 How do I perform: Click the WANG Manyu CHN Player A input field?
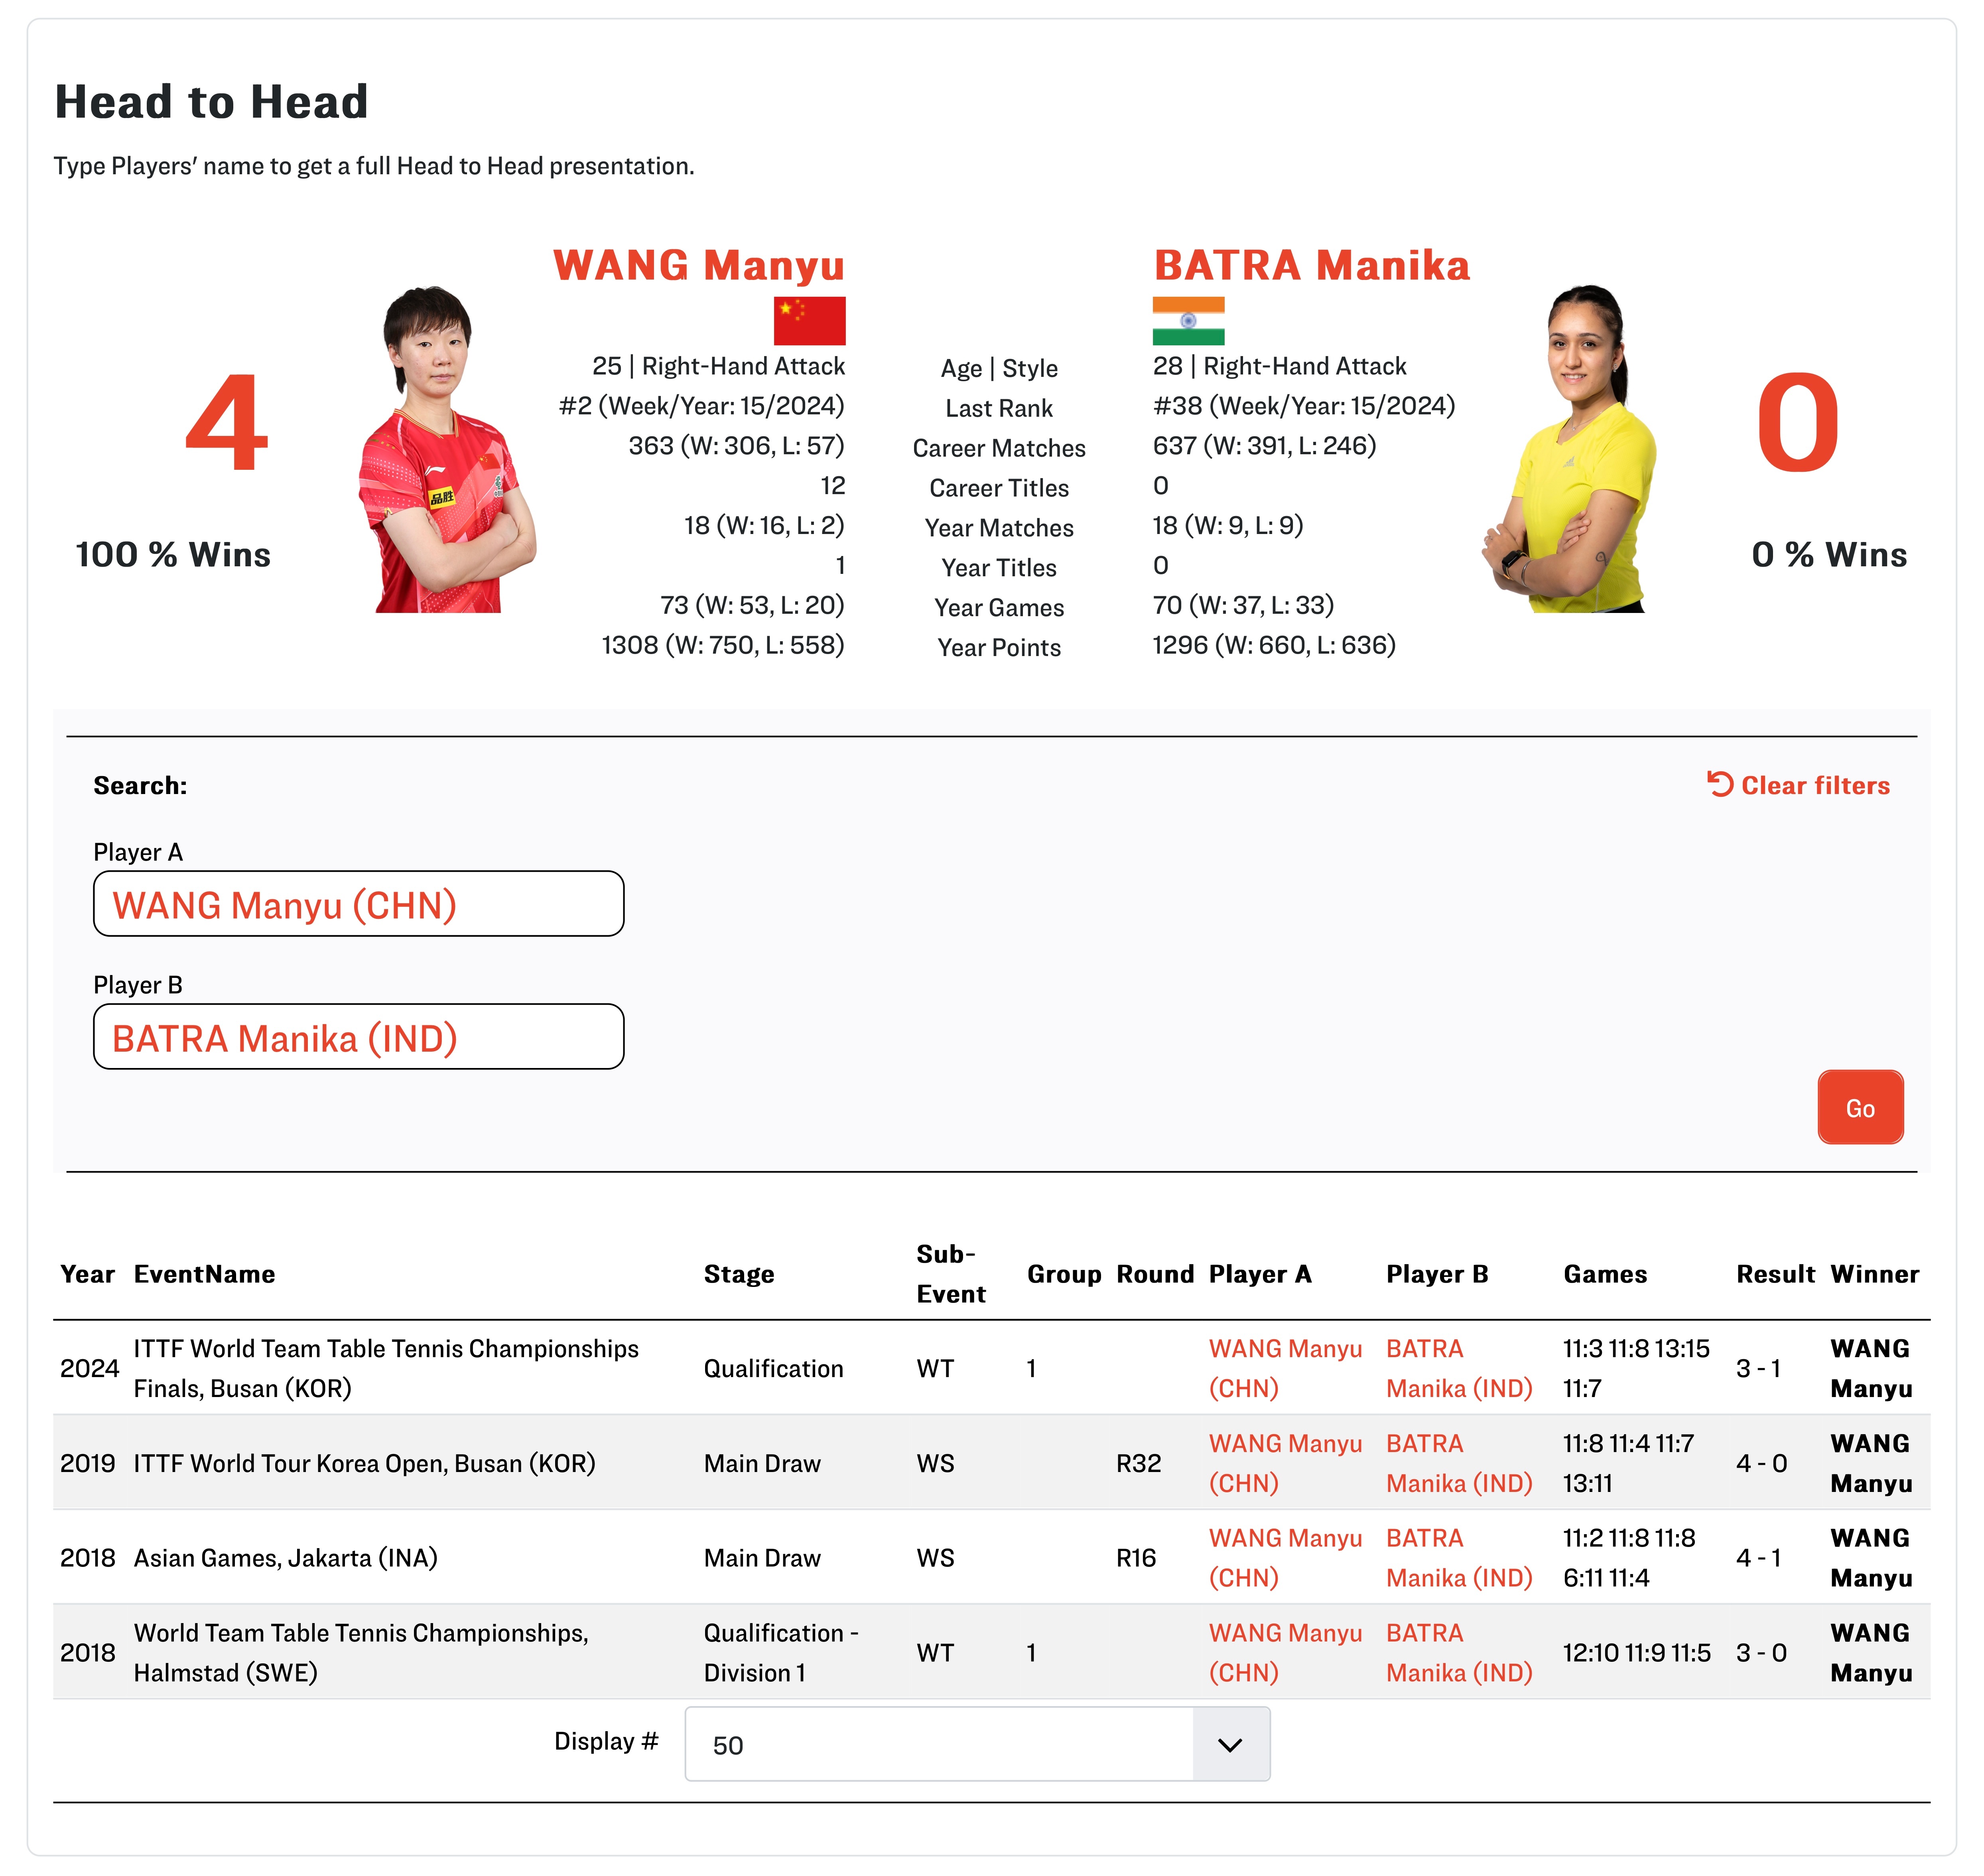(360, 906)
